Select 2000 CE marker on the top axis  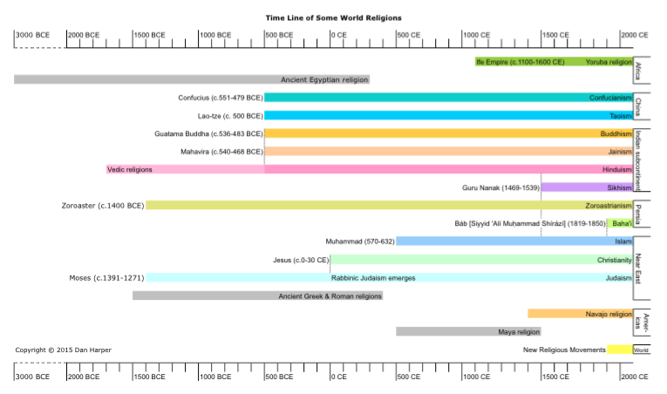pyautogui.click(x=635, y=35)
